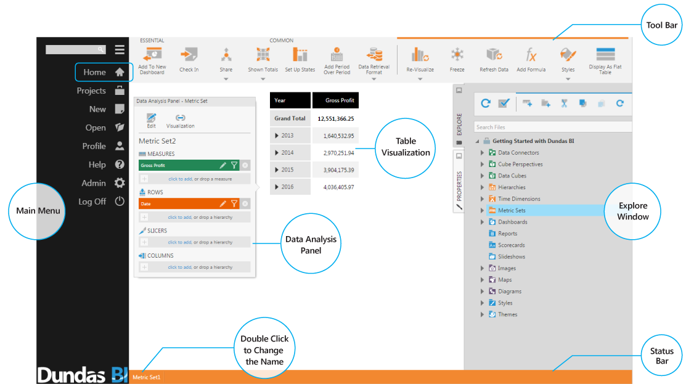Image resolution: width=686 pixels, height=384 pixels.
Task: Open Re-Visualize dropdown arrow
Action: pyautogui.click(x=420, y=79)
